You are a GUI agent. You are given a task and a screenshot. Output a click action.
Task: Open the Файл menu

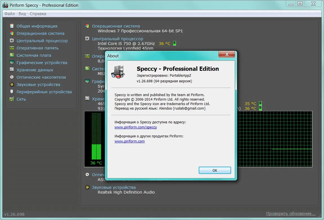point(10,14)
